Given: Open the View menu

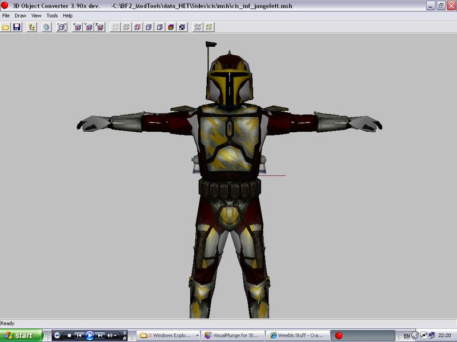Looking at the screenshot, I should click(36, 16).
